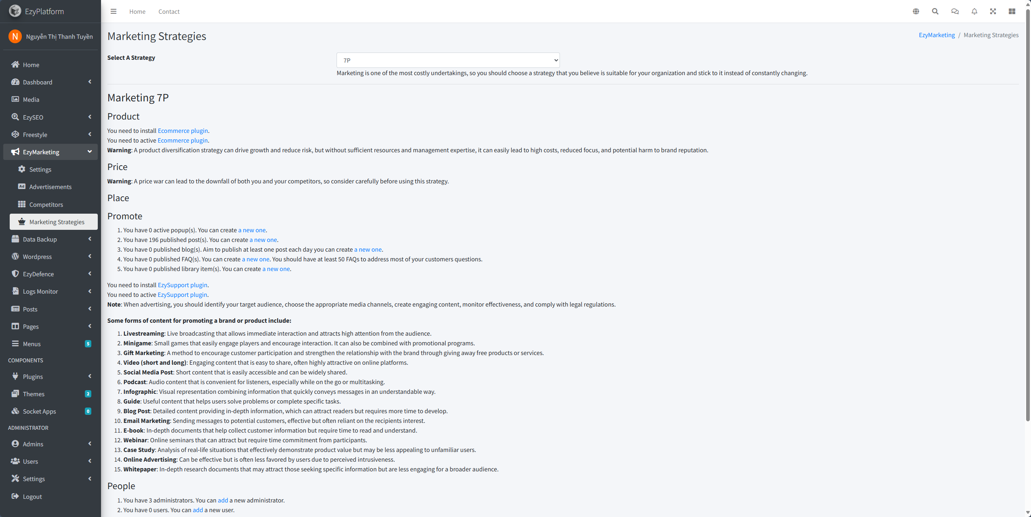Open Competitors in the sidebar
Image resolution: width=1031 pixels, height=517 pixels.
click(46, 204)
